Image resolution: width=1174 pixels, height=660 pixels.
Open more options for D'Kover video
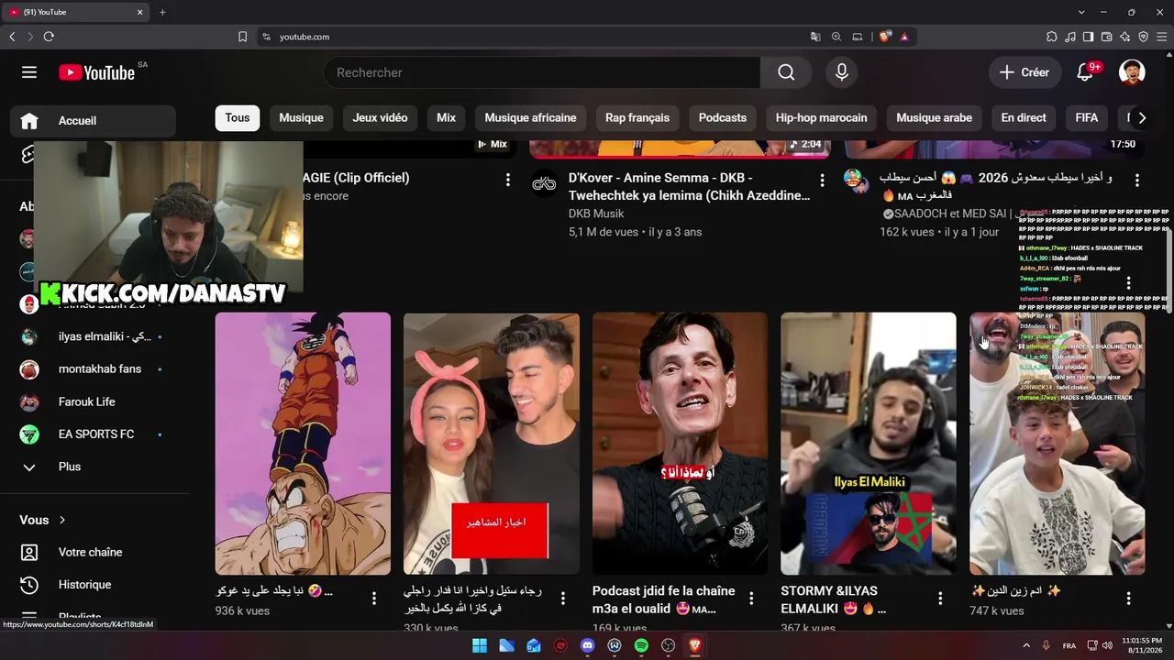(x=822, y=181)
